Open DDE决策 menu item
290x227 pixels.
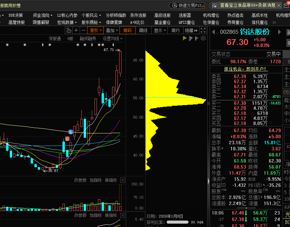click(x=16, y=15)
